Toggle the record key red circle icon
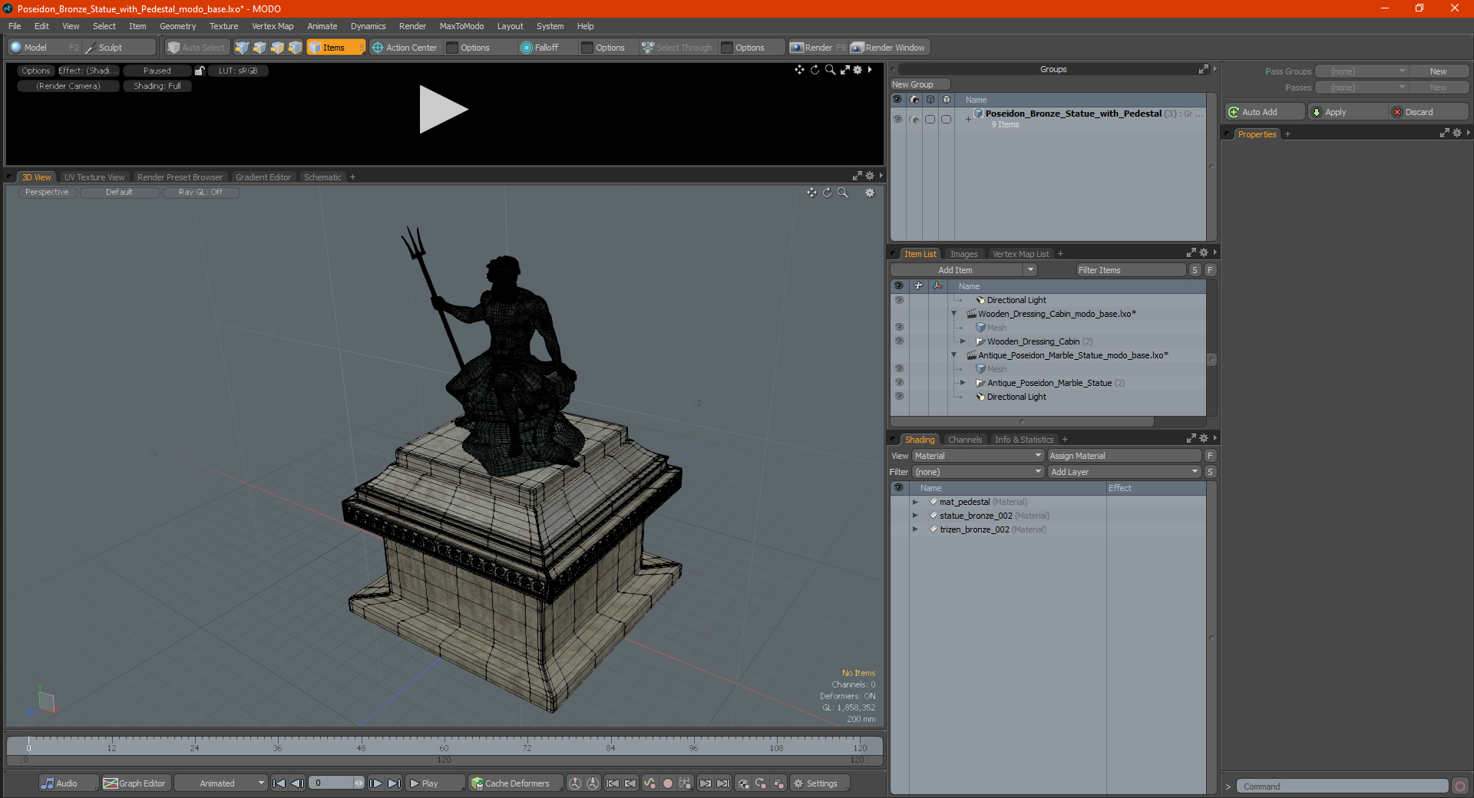 click(668, 783)
